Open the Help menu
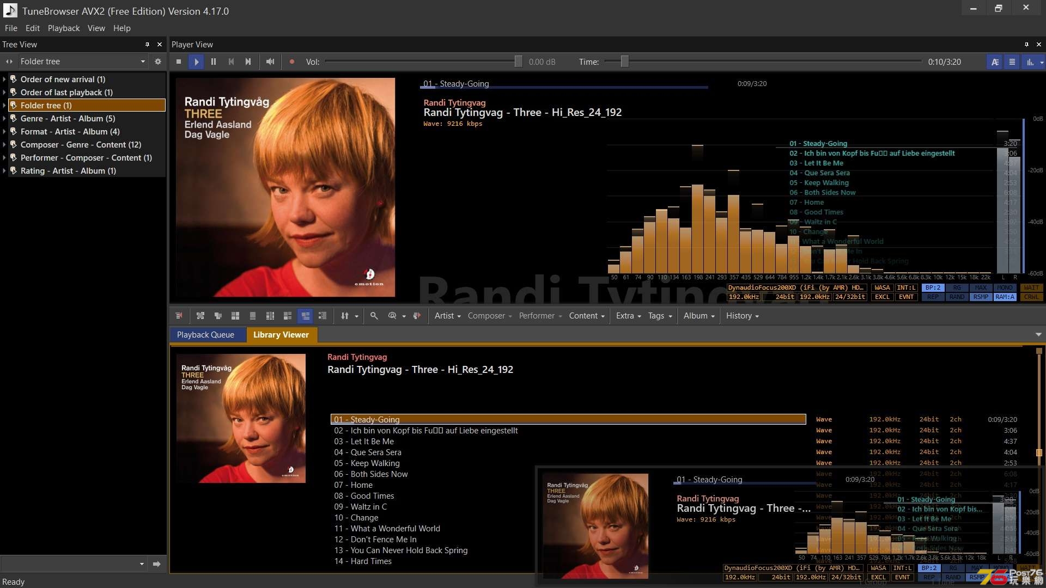This screenshot has height=588, width=1046. (x=122, y=28)
